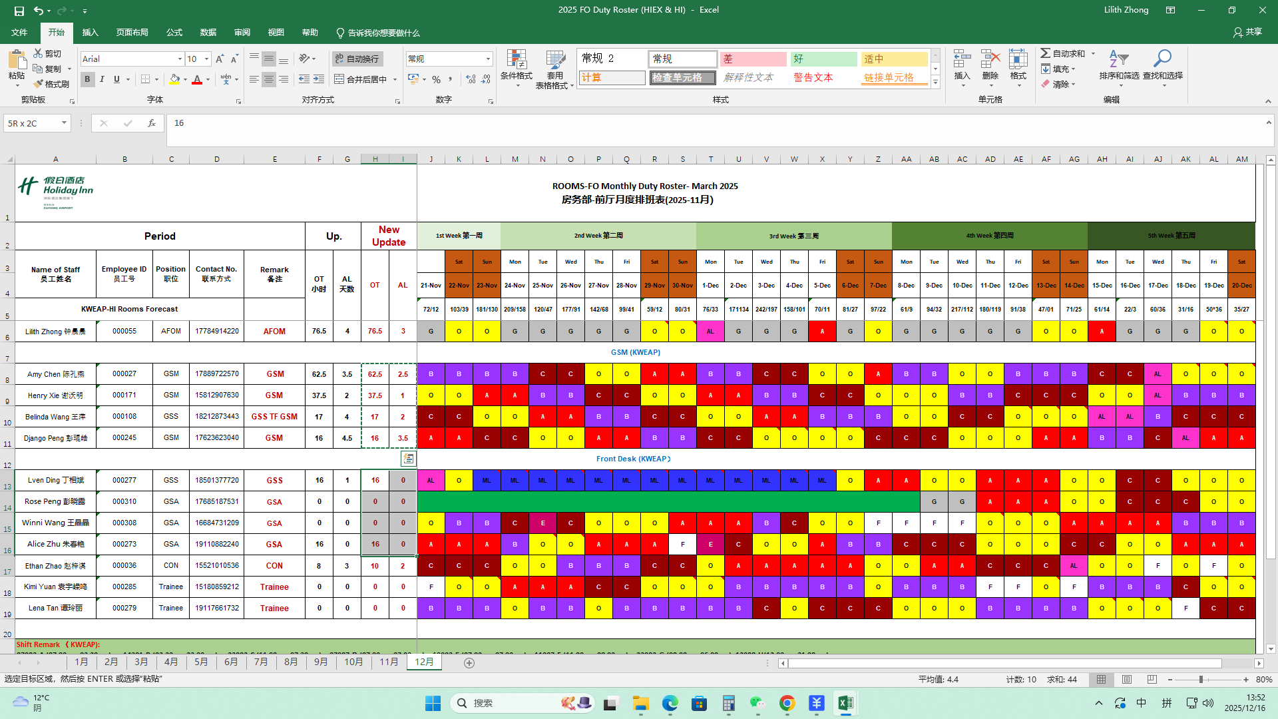This screenshot has height=719, width=1278.
Task: Apply the Good cell style
Action: pos(823,59)
